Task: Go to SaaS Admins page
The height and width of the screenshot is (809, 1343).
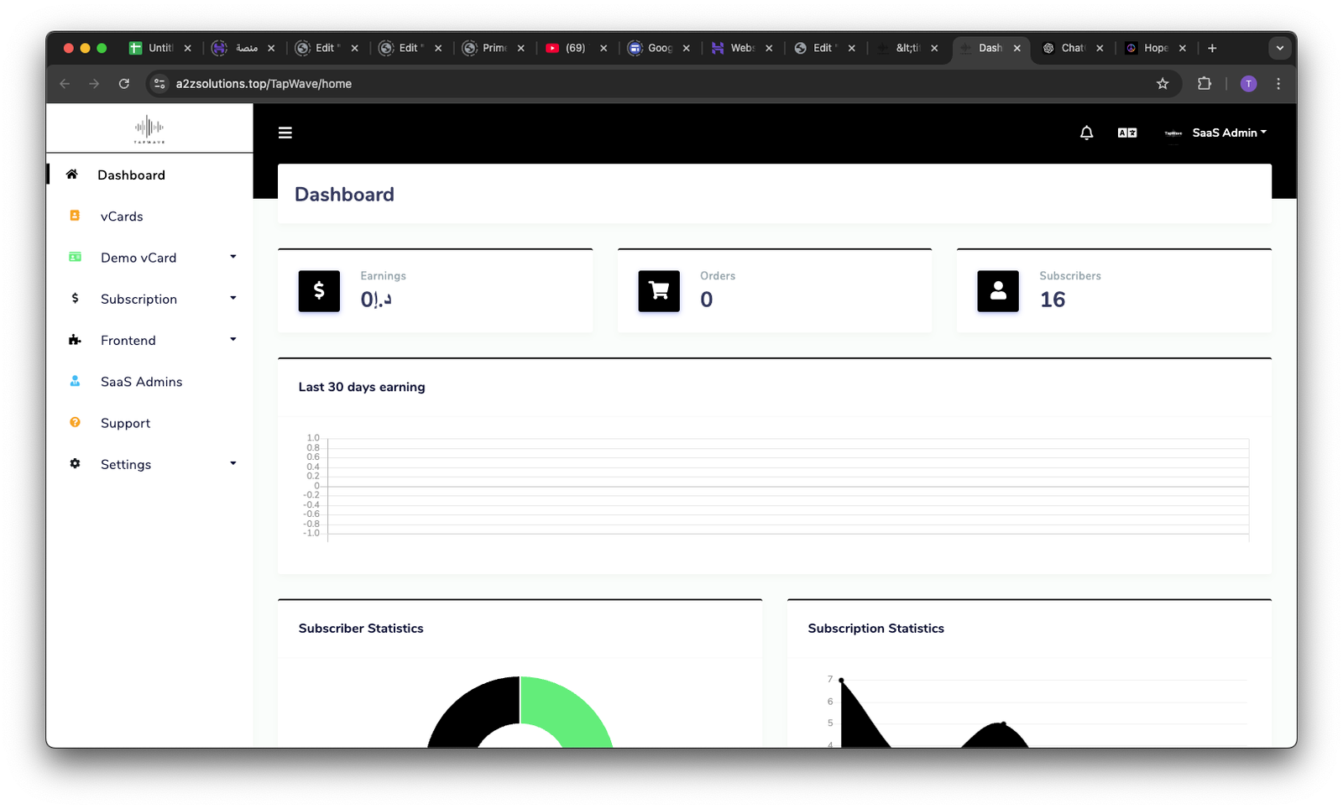Action: pyautogui.click(x=141, y=382)
